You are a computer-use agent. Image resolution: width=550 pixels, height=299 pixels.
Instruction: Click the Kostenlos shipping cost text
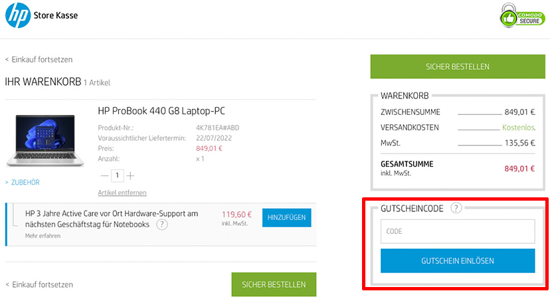click(518, 128)
